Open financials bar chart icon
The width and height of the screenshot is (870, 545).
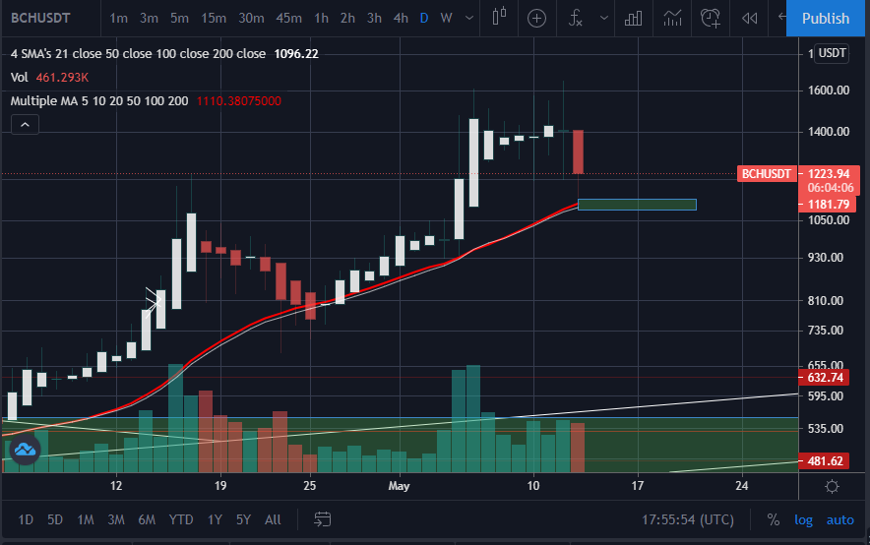(x=633, y=19)
